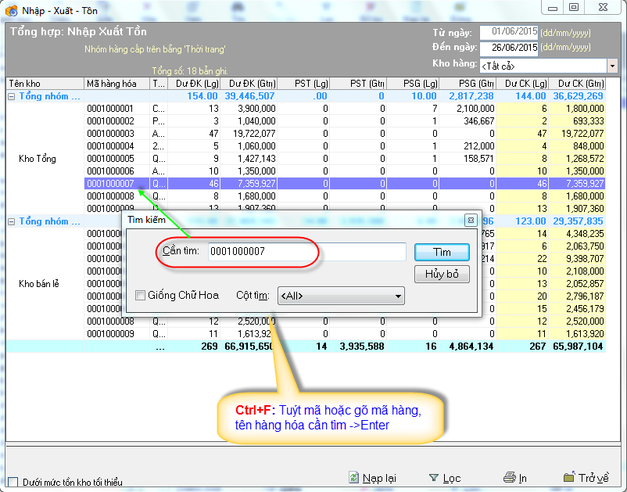The width and height of the screenshot is (627, 492).
Task: Click the Cần tìm search text field
Action: click(x=306, y=251)
